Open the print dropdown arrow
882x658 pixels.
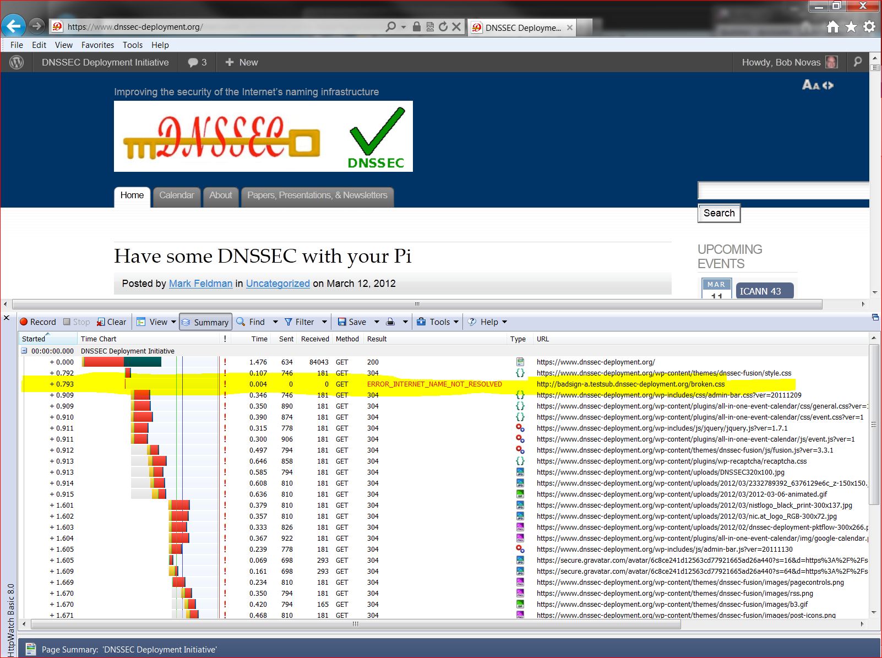(405, 322)
